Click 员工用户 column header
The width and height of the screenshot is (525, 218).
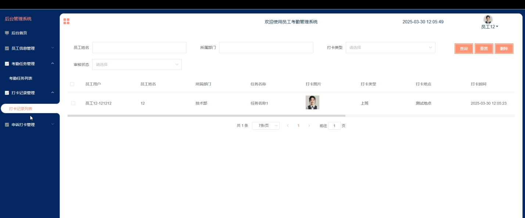click(x=93, y=84)
